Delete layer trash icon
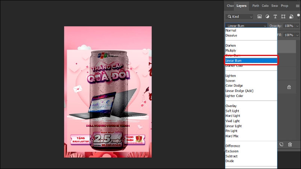This screenshot has height=169, width=301. [290, 144]
